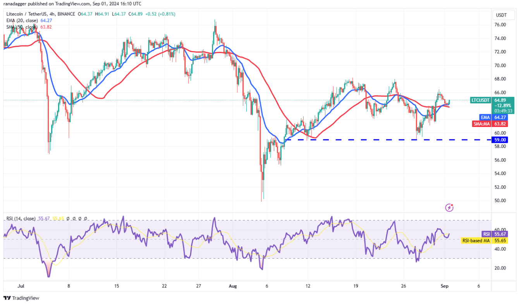This screenshot has width=519, height=304.
Task: Click the TradingView logo
Action: [x=21, y=298]
